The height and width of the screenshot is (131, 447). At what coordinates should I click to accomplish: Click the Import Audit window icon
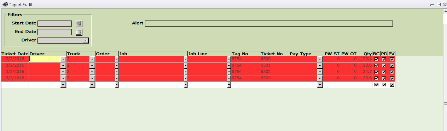pyautogui.click(x=5, y=5)
